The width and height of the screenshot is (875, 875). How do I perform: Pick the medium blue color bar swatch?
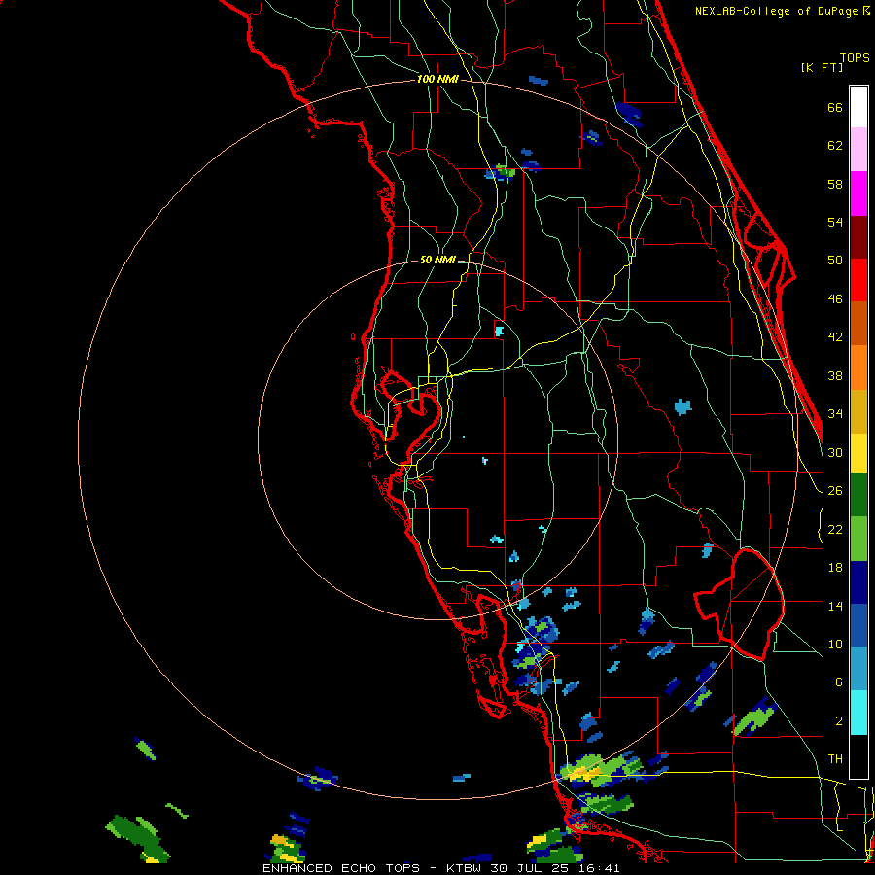pyautogui.click(x=858, y=625)
